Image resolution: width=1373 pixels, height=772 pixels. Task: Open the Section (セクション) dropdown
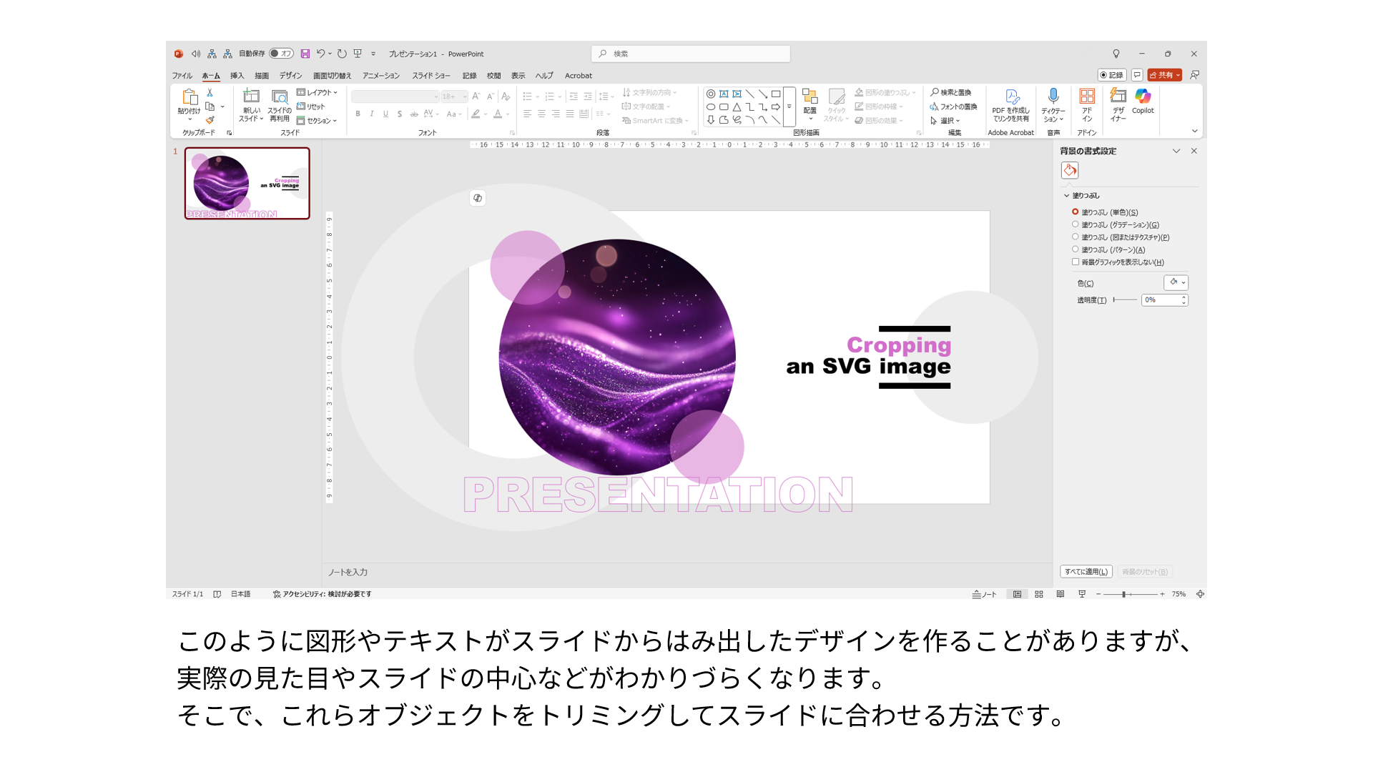click(317, 121)
